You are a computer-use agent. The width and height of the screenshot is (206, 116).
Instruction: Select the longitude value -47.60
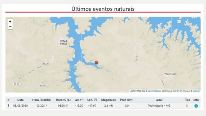click(92, 106)
